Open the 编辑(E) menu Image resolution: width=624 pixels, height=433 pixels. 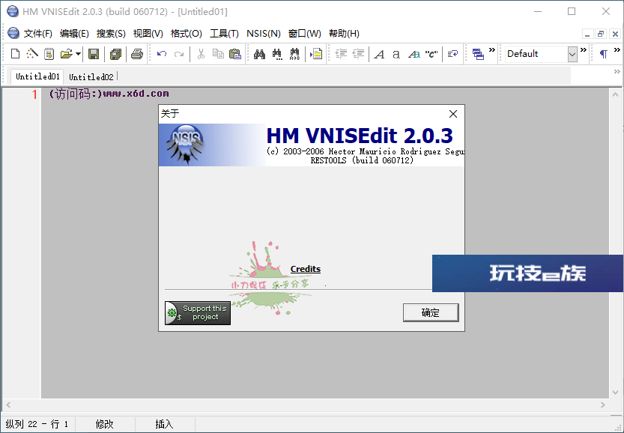click(74, 34)
